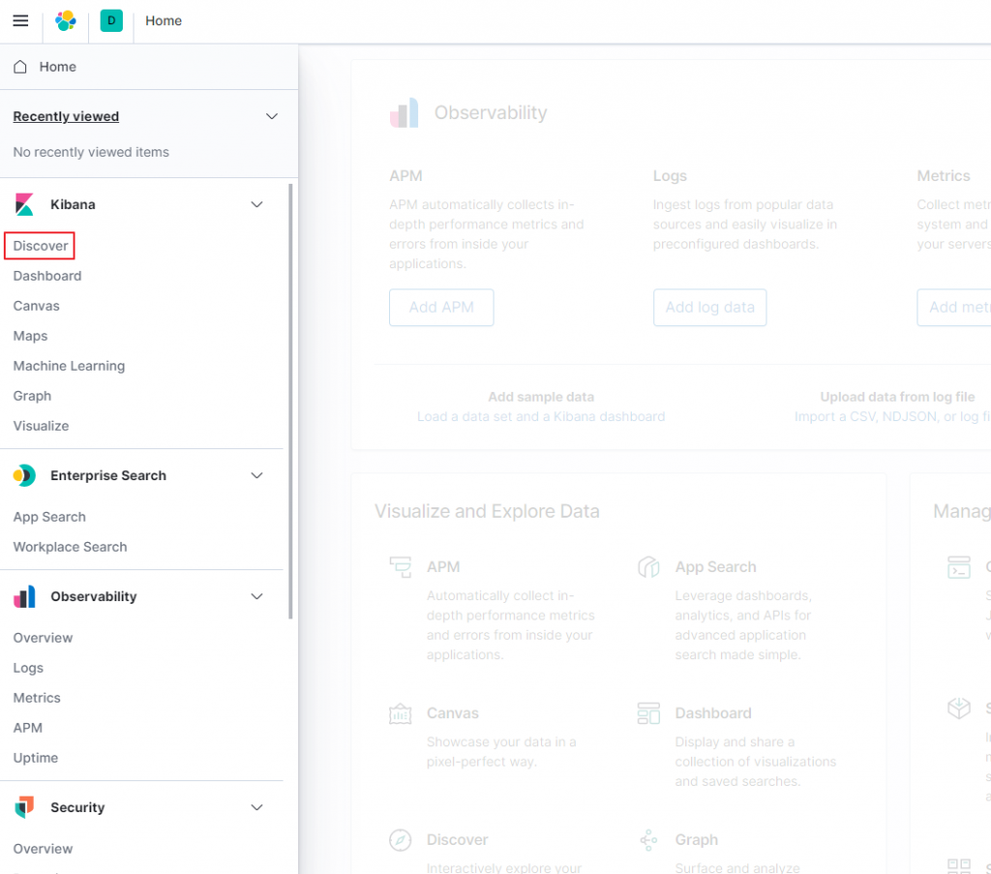This screenshot has height=874, width=991.
Task: Click the Security shield logo icon
Action: pyautogui.click(x=24, y=807)
